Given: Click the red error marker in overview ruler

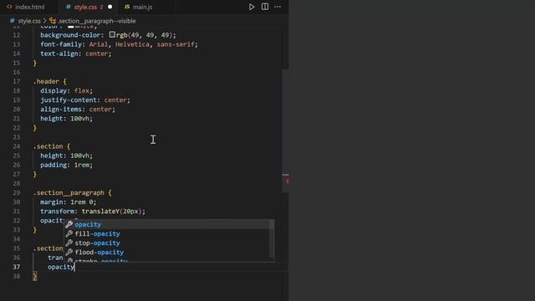Looking at the screenshot, I should 288,181.
